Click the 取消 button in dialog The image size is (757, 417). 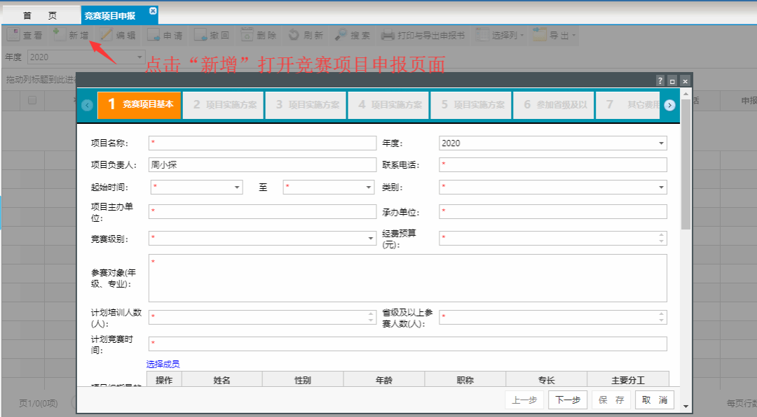point(654,400)
